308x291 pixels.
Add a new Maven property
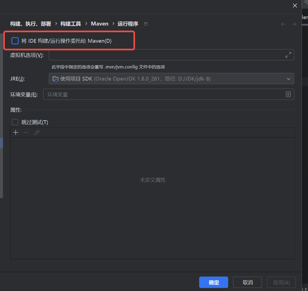click(x=16, y=132)
